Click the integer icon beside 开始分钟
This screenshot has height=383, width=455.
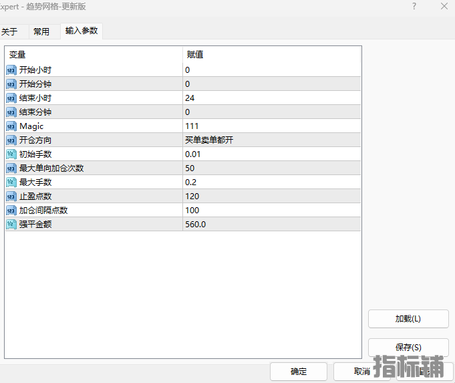click(x=11, y=84)
